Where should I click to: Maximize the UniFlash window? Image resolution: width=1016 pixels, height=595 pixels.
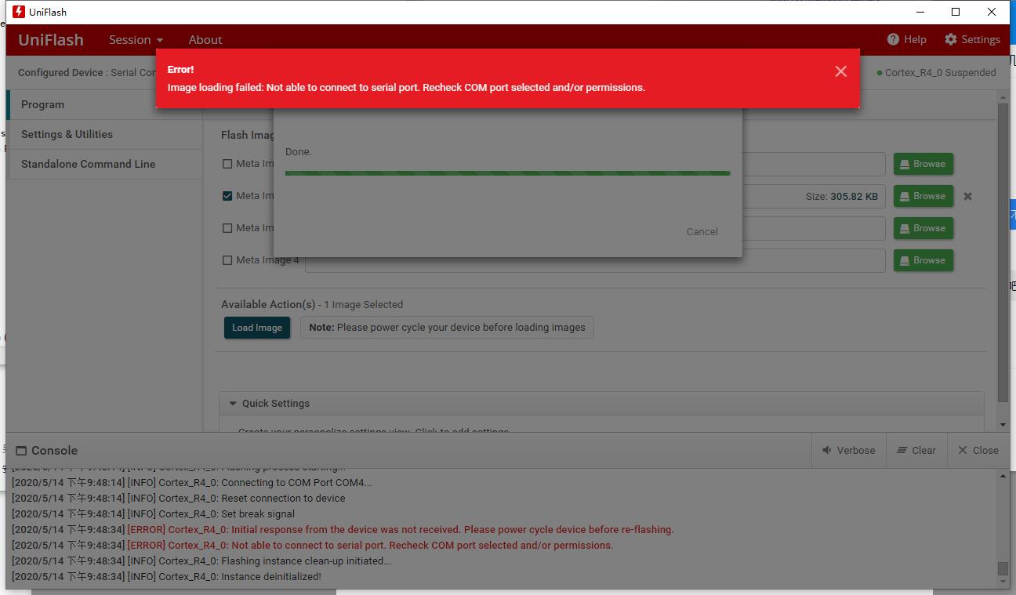956,12
